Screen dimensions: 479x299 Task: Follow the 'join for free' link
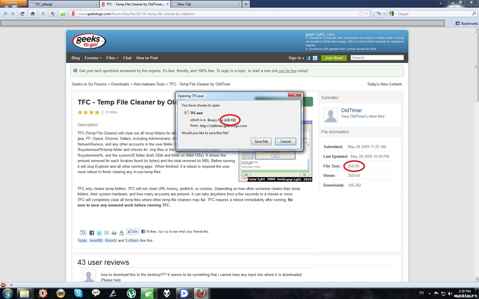(288, 71)
